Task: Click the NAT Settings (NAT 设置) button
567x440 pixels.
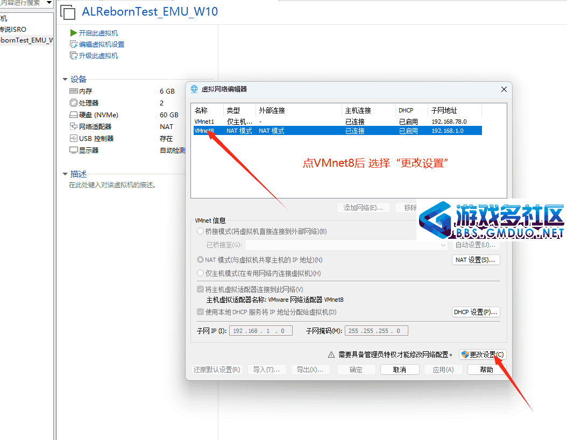Action: click(476, 260)
